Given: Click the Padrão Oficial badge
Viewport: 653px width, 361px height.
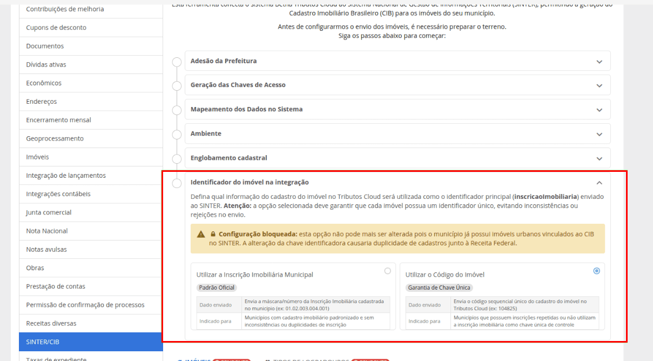Looking at the screenshot, I should pos(217,288).
